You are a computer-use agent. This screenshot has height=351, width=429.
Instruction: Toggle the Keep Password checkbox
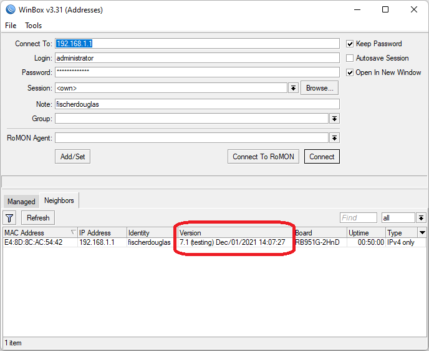tap(350, 44)
